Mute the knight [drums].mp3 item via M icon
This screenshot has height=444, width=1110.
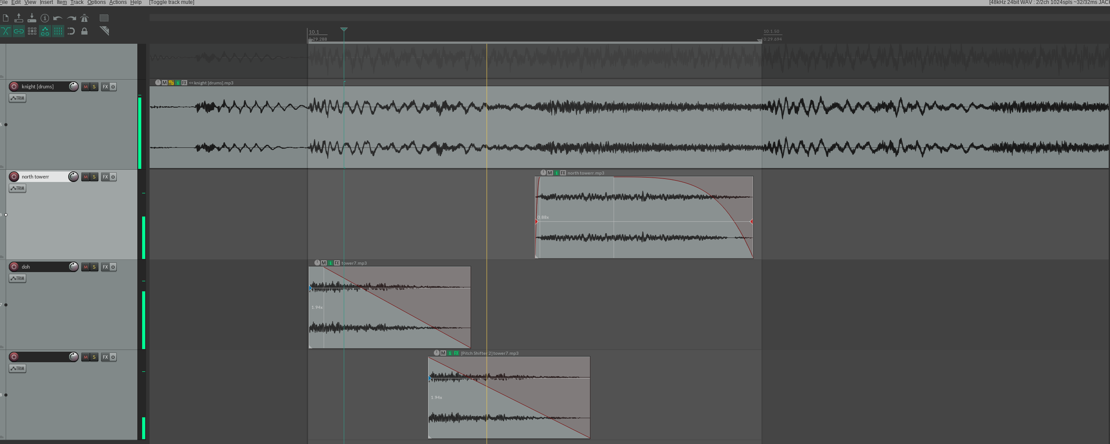164,83
